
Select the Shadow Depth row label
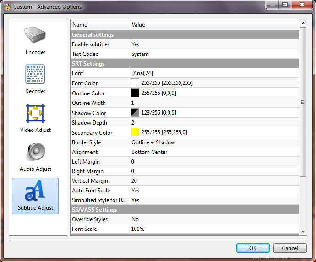89,123
